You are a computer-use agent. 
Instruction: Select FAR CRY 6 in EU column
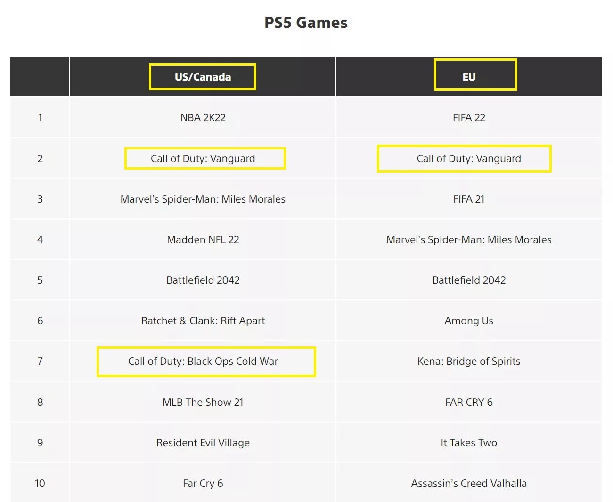(x=469, y=402)
